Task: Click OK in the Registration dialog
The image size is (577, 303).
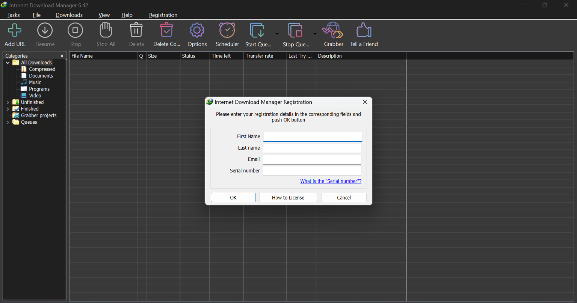Action: click(x=233, y=198)
